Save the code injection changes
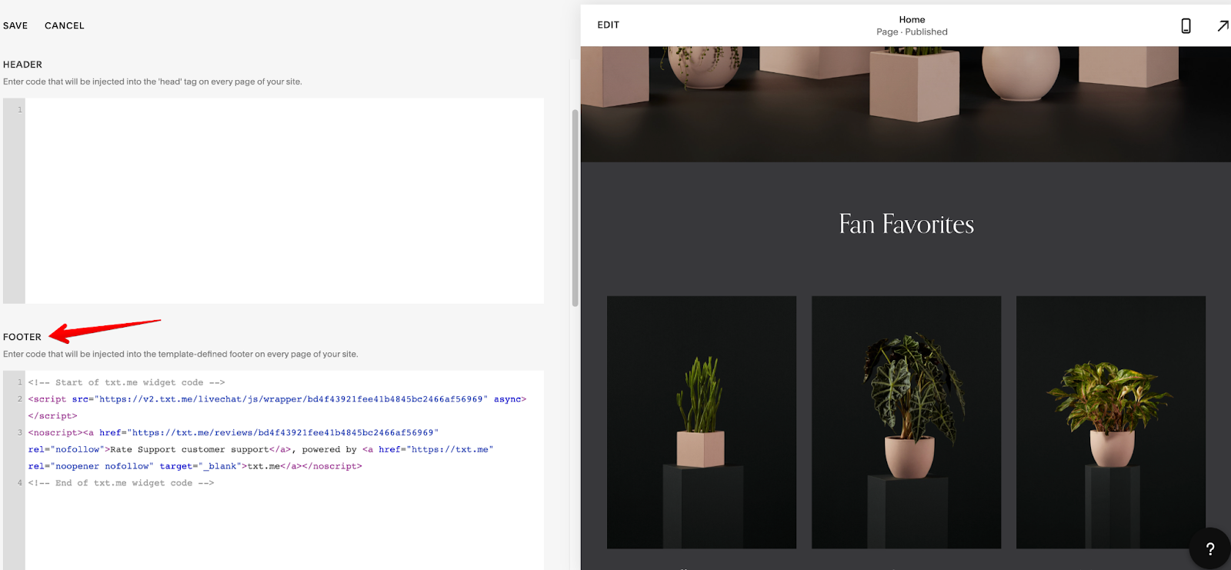 tap(15, 25)
